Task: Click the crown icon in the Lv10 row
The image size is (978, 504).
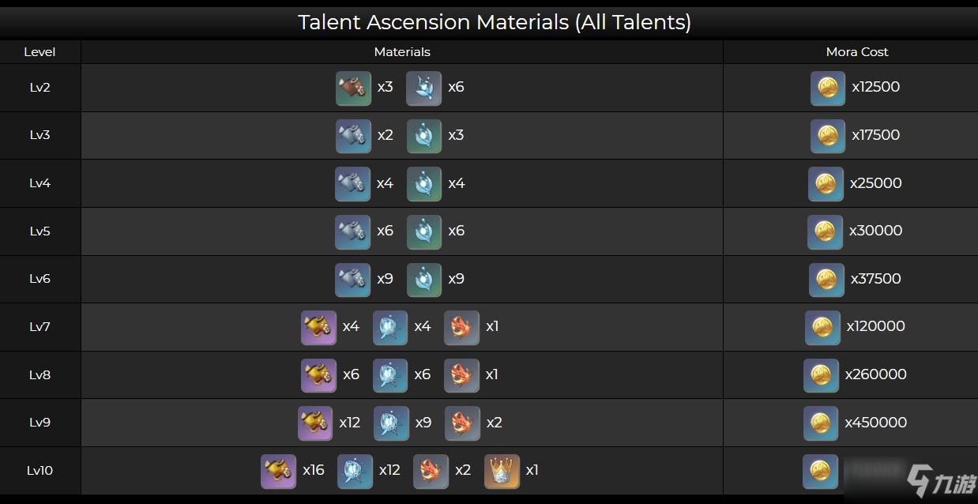Action: tap(502, 471)
